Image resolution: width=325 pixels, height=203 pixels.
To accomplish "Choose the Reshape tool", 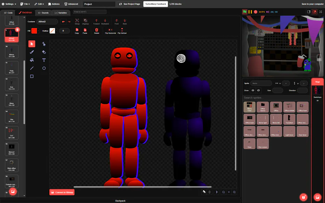I will pyautogui.click(x=44, y=44).
